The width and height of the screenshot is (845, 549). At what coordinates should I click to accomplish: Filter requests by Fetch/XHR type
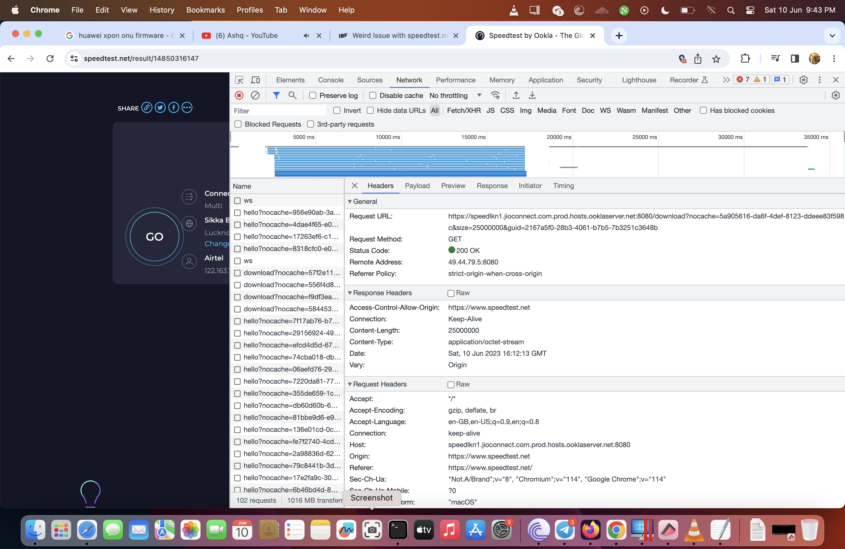463,110
